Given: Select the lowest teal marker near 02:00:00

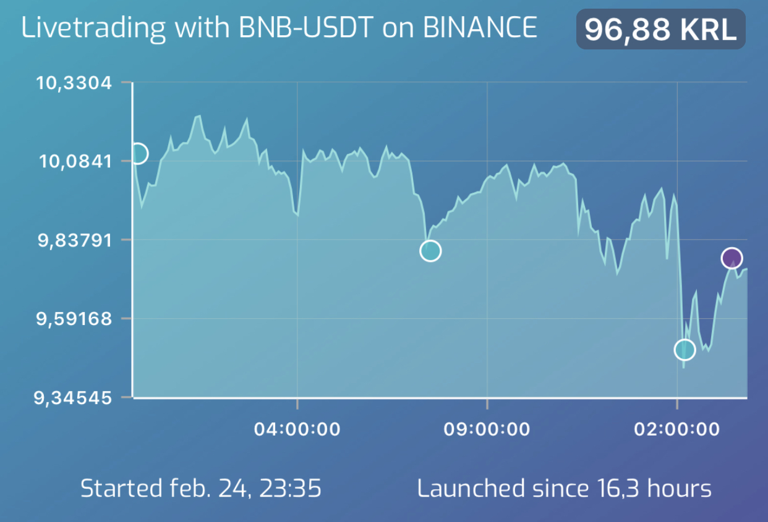Looking at the screenshot, I should (684, 350).
